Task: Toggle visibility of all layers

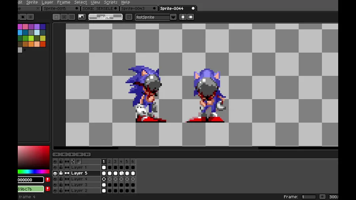Action: click(55, 161)
